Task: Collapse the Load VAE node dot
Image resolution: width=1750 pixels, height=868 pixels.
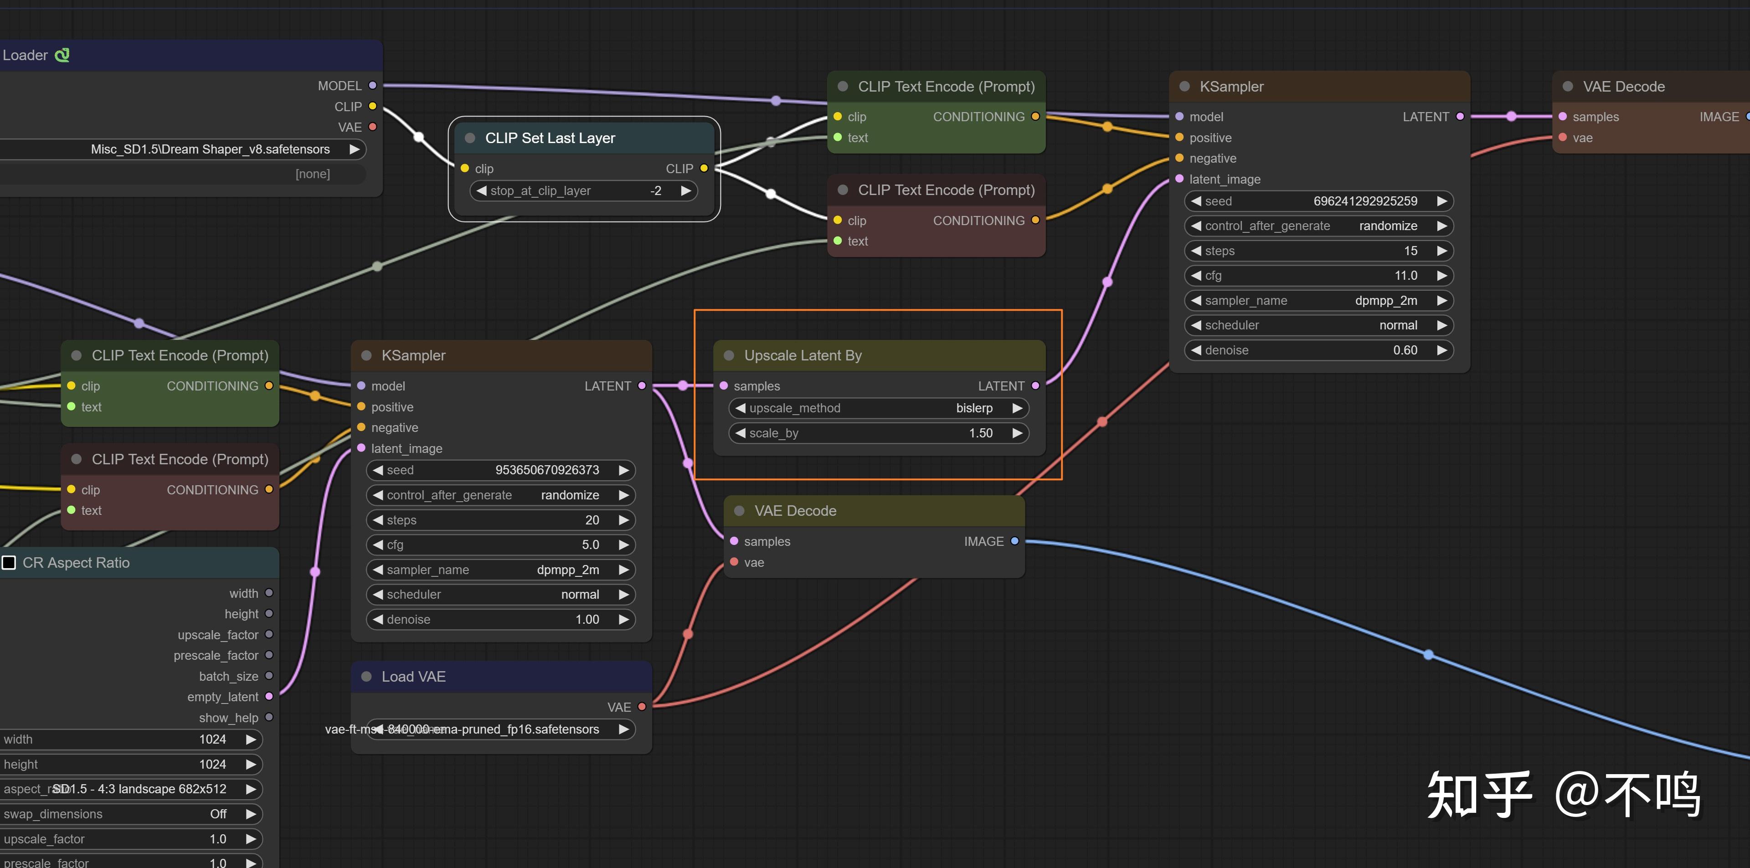Action: click(366, 677)
